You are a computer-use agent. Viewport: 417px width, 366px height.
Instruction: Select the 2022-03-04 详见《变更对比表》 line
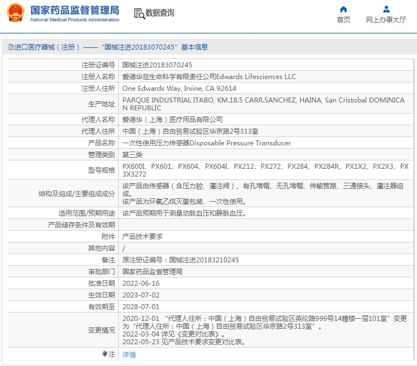(x=174, y=334)
